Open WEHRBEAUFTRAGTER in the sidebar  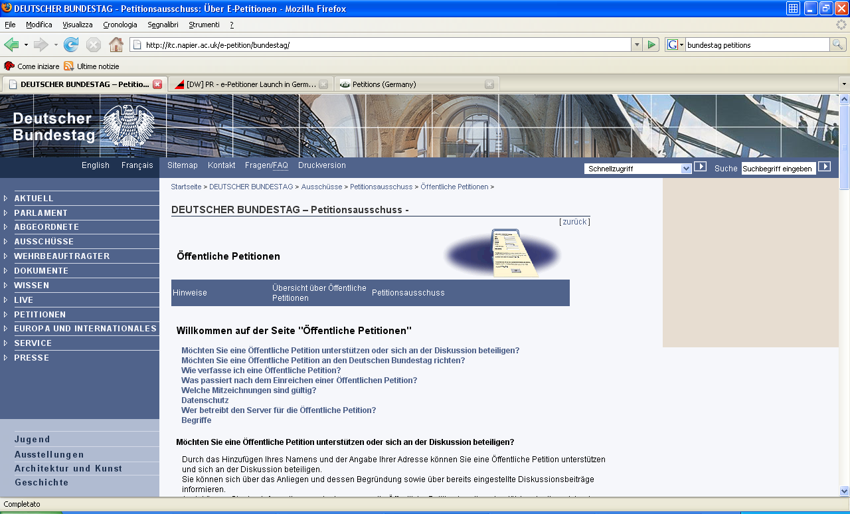tap(62, 256)
